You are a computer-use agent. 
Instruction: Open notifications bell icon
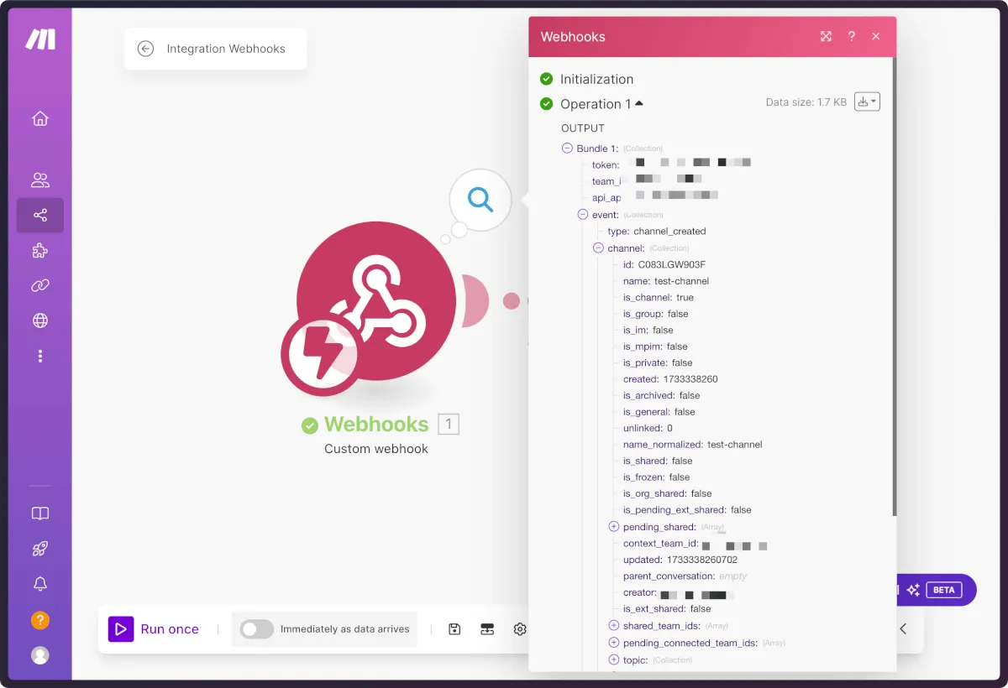[x=40, y=584]
